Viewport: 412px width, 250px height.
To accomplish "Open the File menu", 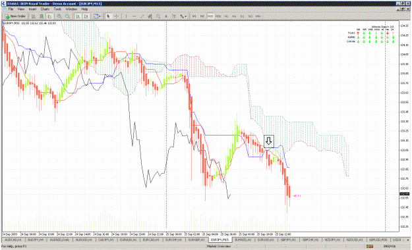I will (11, 9).
